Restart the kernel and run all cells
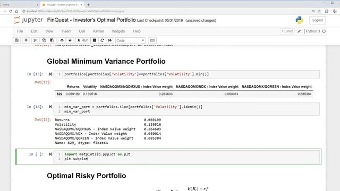This screenshot has width=340, height=191. pos(110,40)
